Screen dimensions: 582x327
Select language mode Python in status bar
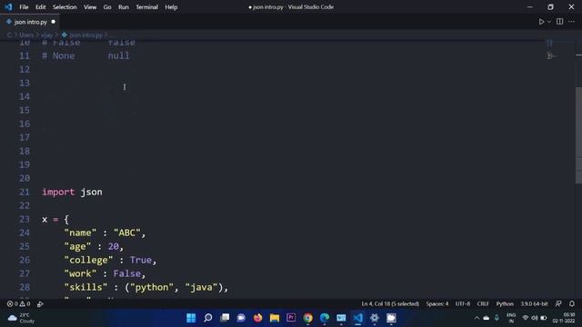coord(505,303)
